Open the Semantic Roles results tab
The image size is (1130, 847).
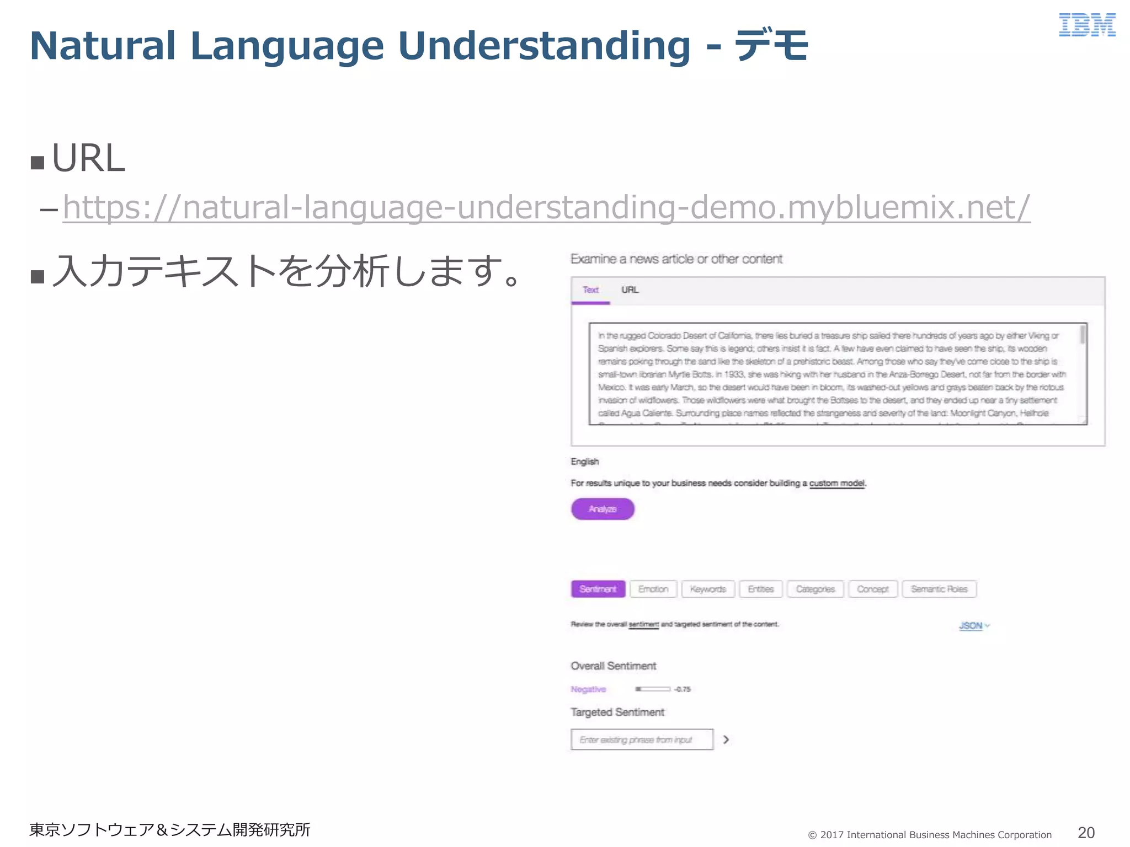pos(939,589)
